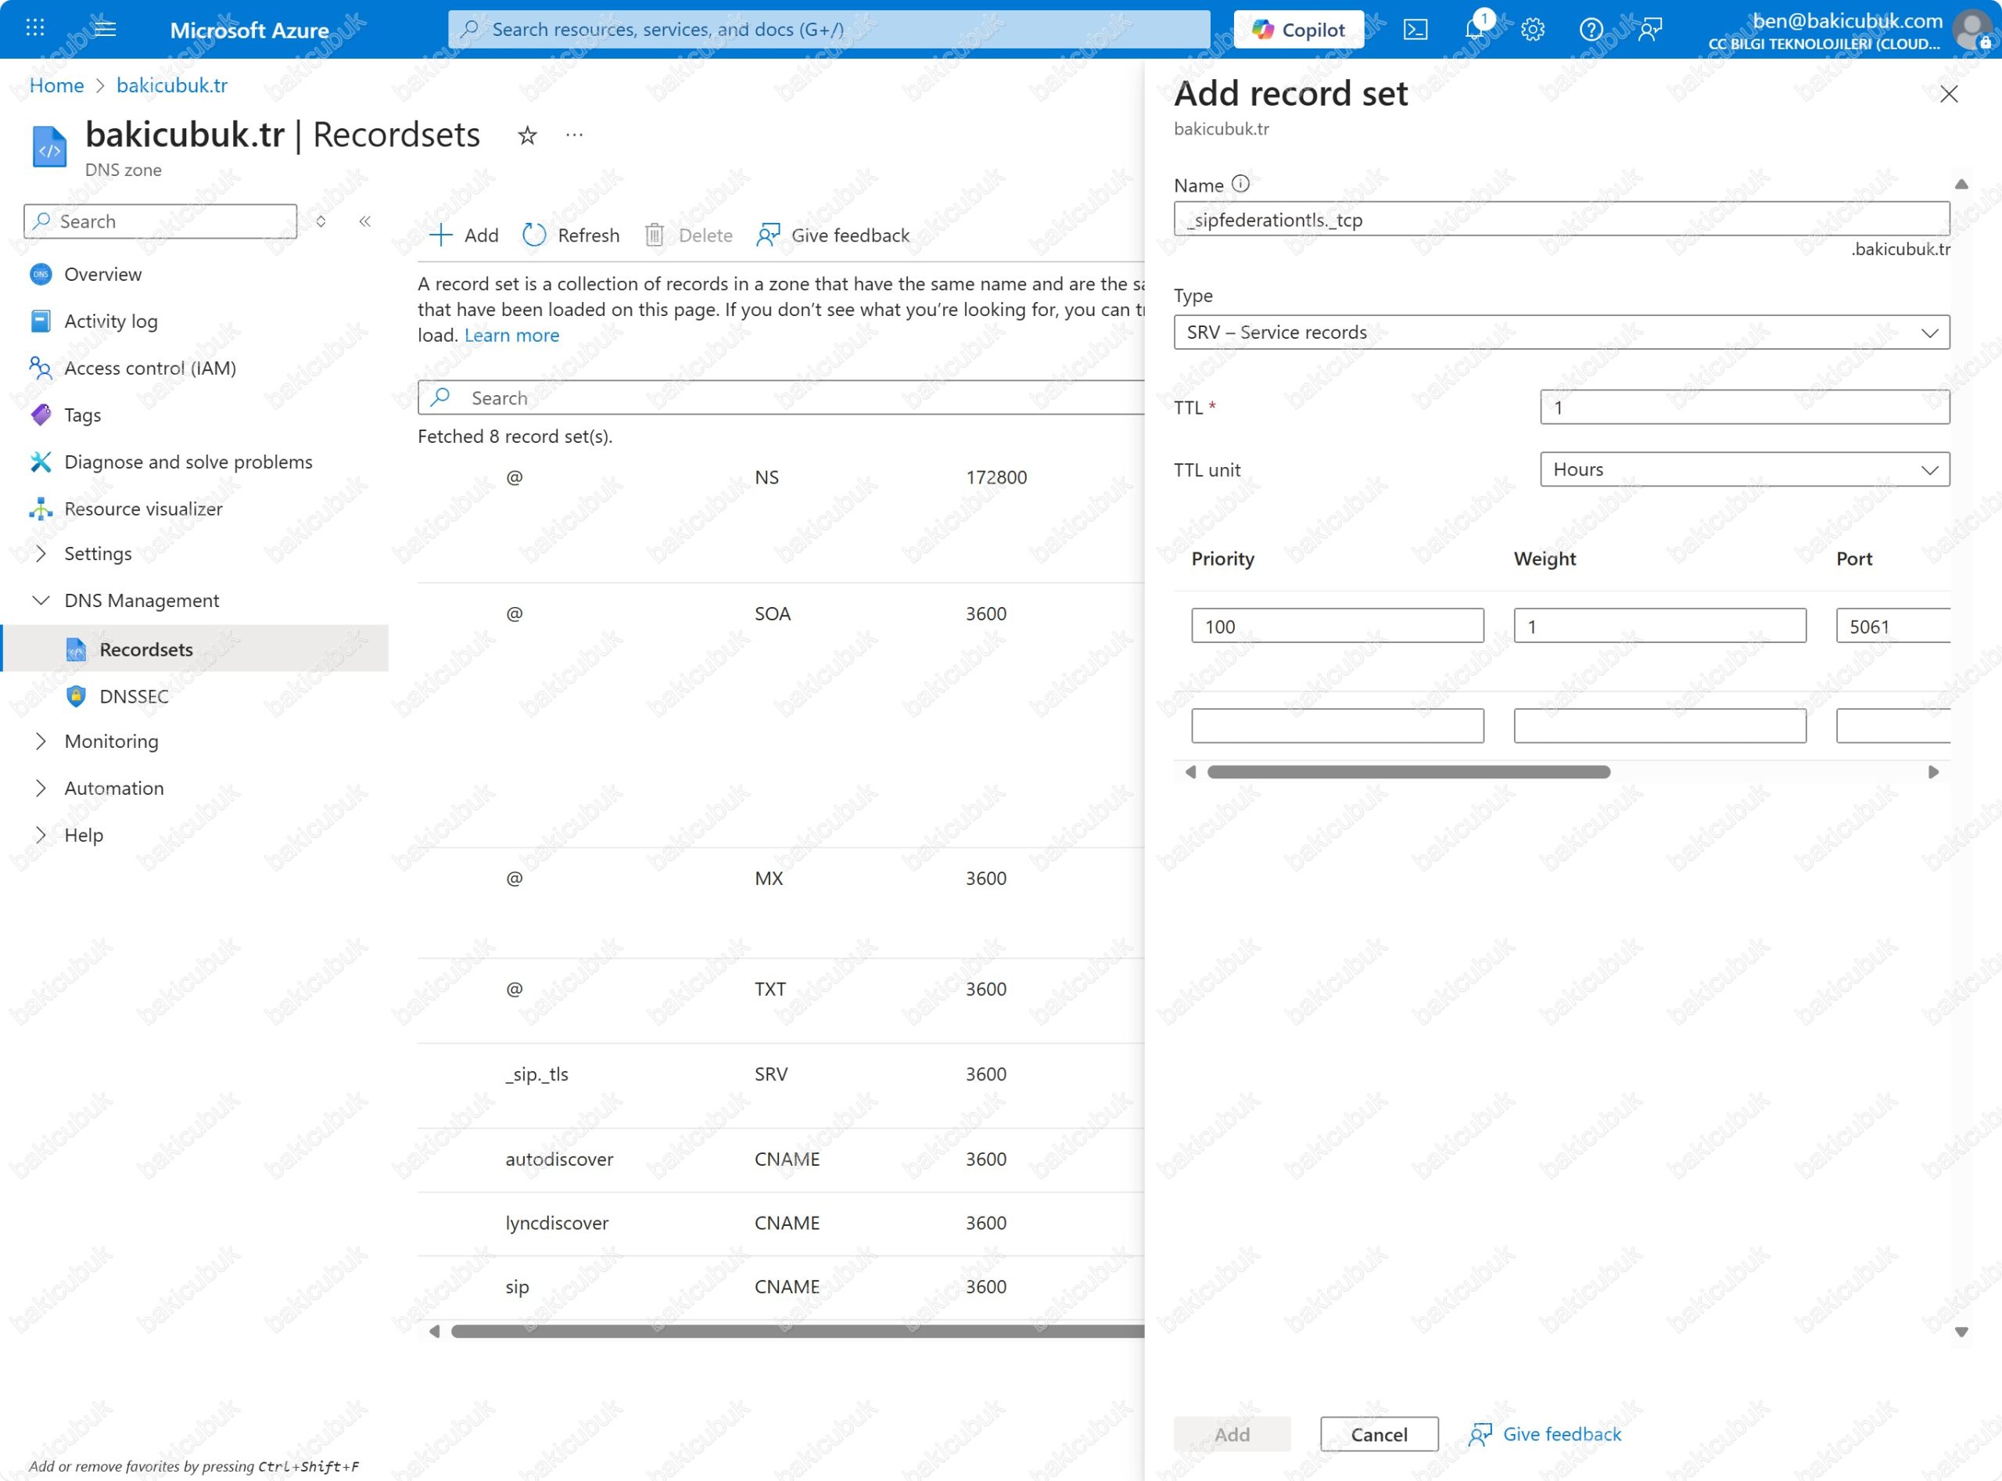
Task: Collapse the left sidebar menu
Action: coord(364,221)
